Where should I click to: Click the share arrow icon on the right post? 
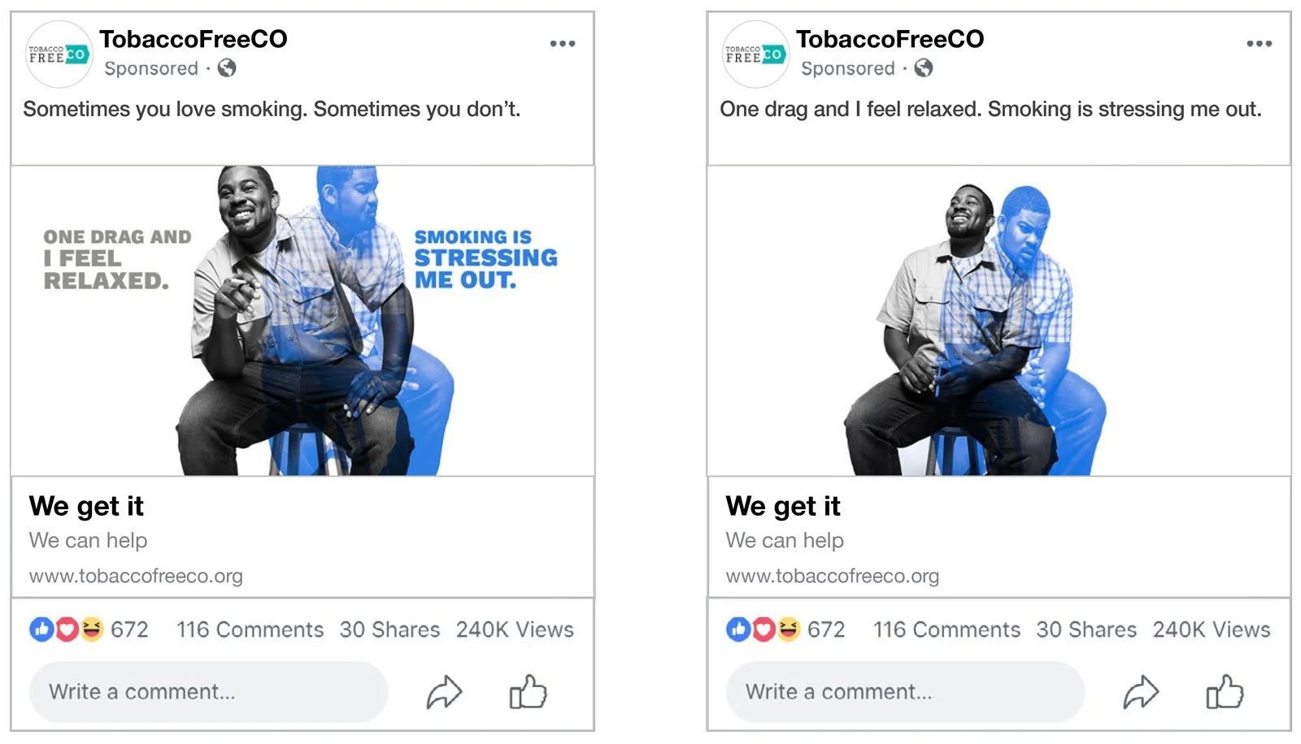pos(1142,692)
